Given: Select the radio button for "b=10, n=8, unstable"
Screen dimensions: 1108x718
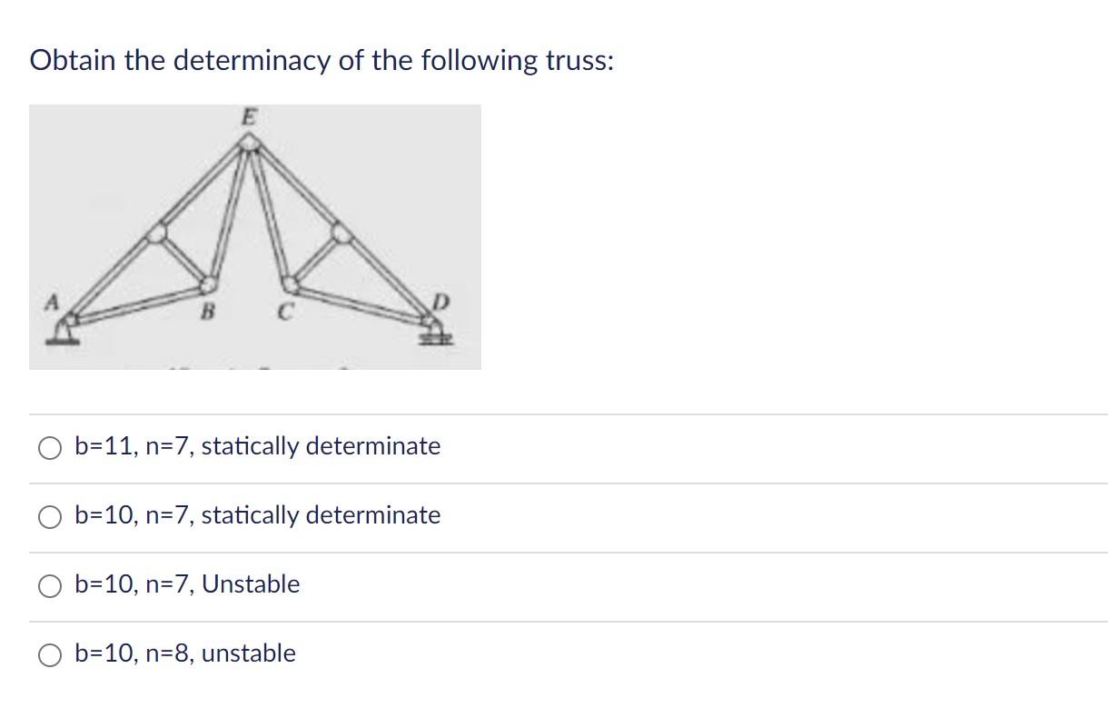Looking at the screenshot, I should coord(50,653).
